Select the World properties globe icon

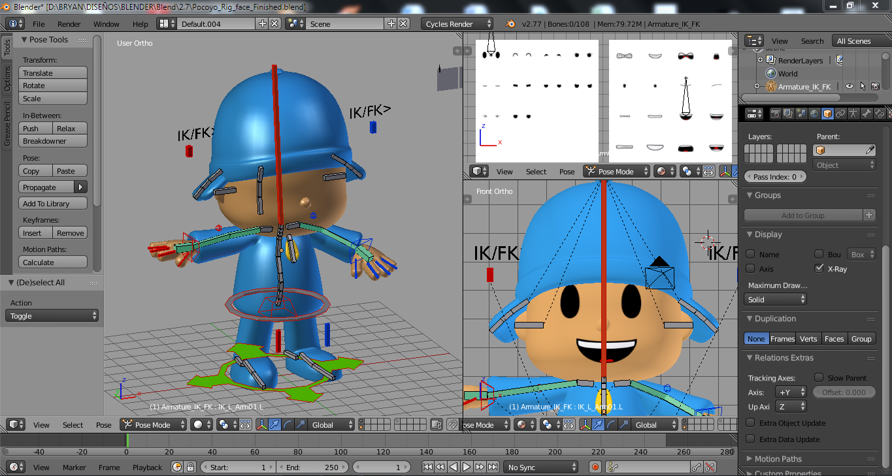coord(814,114)
